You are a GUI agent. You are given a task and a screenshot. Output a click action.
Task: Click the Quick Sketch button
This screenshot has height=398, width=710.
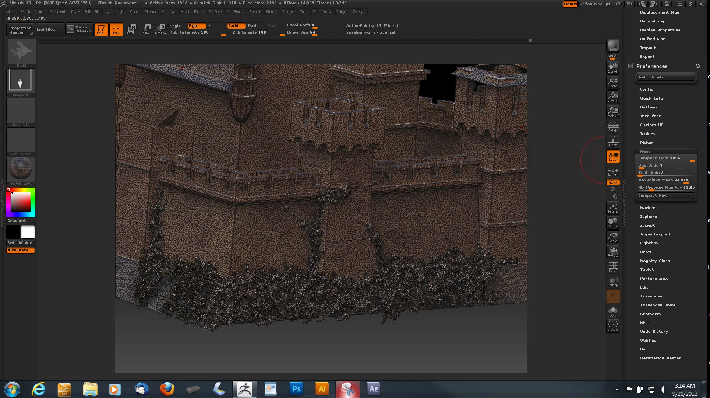(80, 29)
